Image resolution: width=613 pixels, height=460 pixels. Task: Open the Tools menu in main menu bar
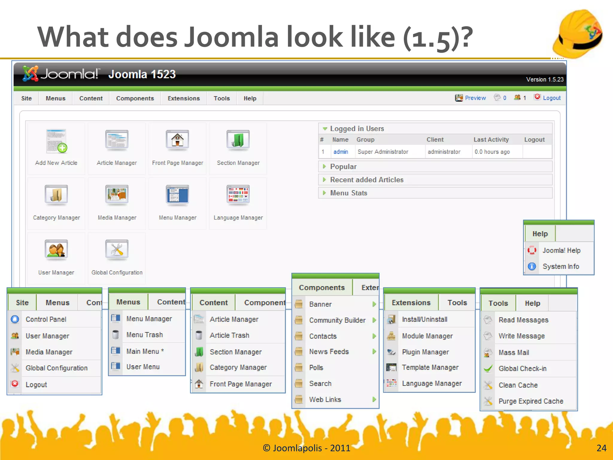[x=222, y=98]
